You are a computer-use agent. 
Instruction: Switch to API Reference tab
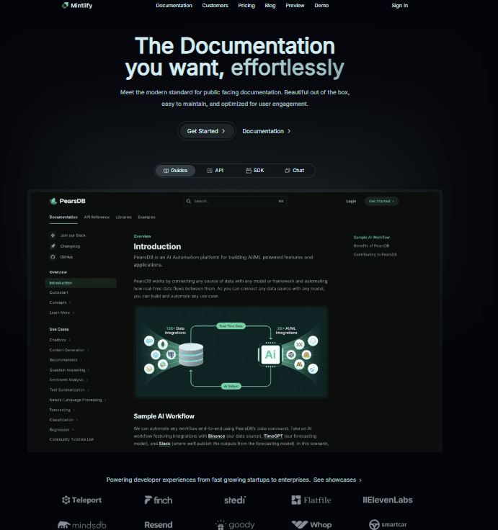(x=97, y=217)
